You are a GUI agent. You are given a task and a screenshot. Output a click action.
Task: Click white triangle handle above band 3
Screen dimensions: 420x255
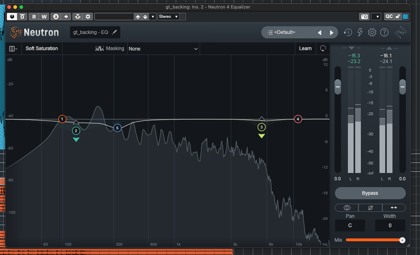pos(261,118)
